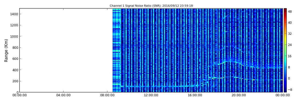Image resolution: width=297 pixels, height=105 pixels.
Task: Click the 20:00:00 time axis label
Action: pos(239,95)
